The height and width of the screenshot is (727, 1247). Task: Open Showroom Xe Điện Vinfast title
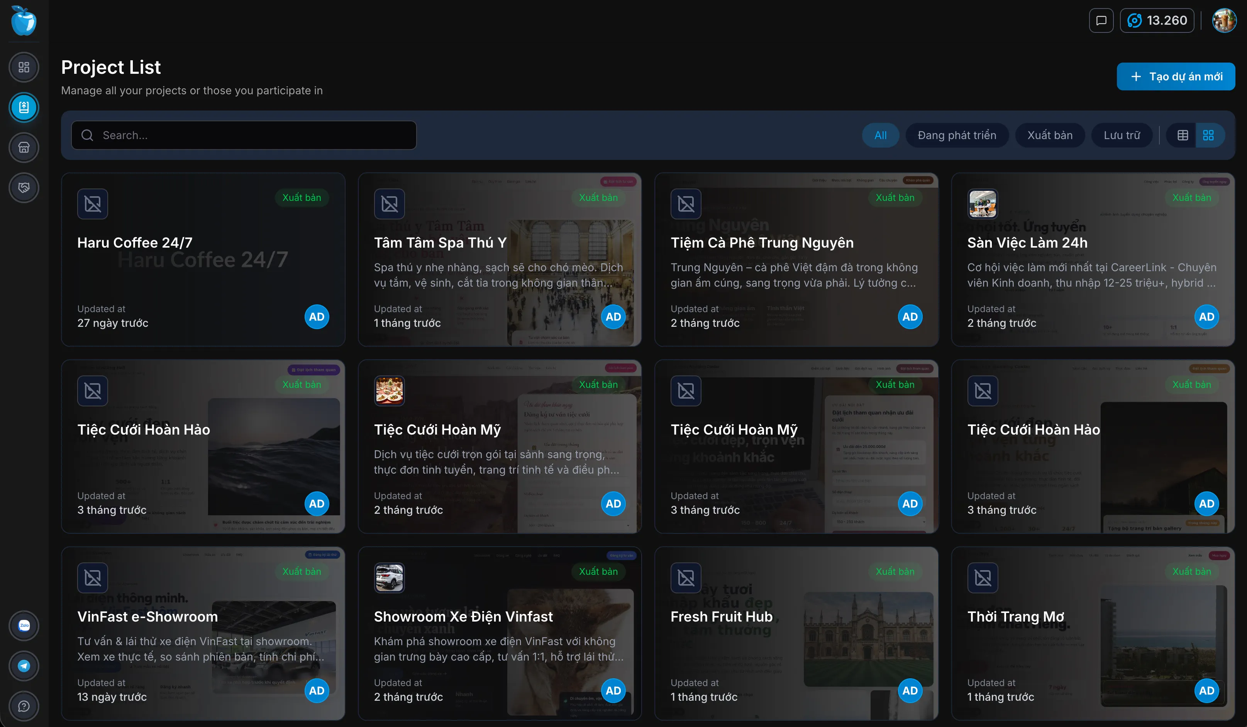(463, 617)
